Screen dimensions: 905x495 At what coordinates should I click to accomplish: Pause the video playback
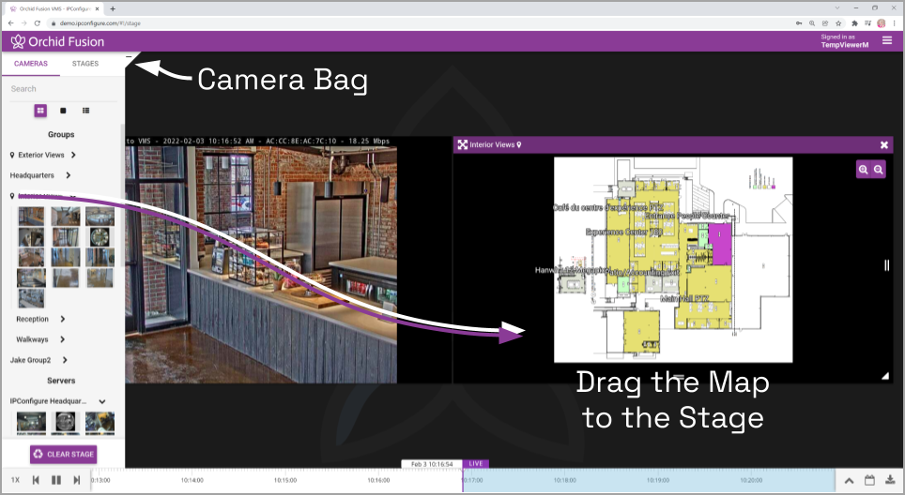[x=56, y=480]
